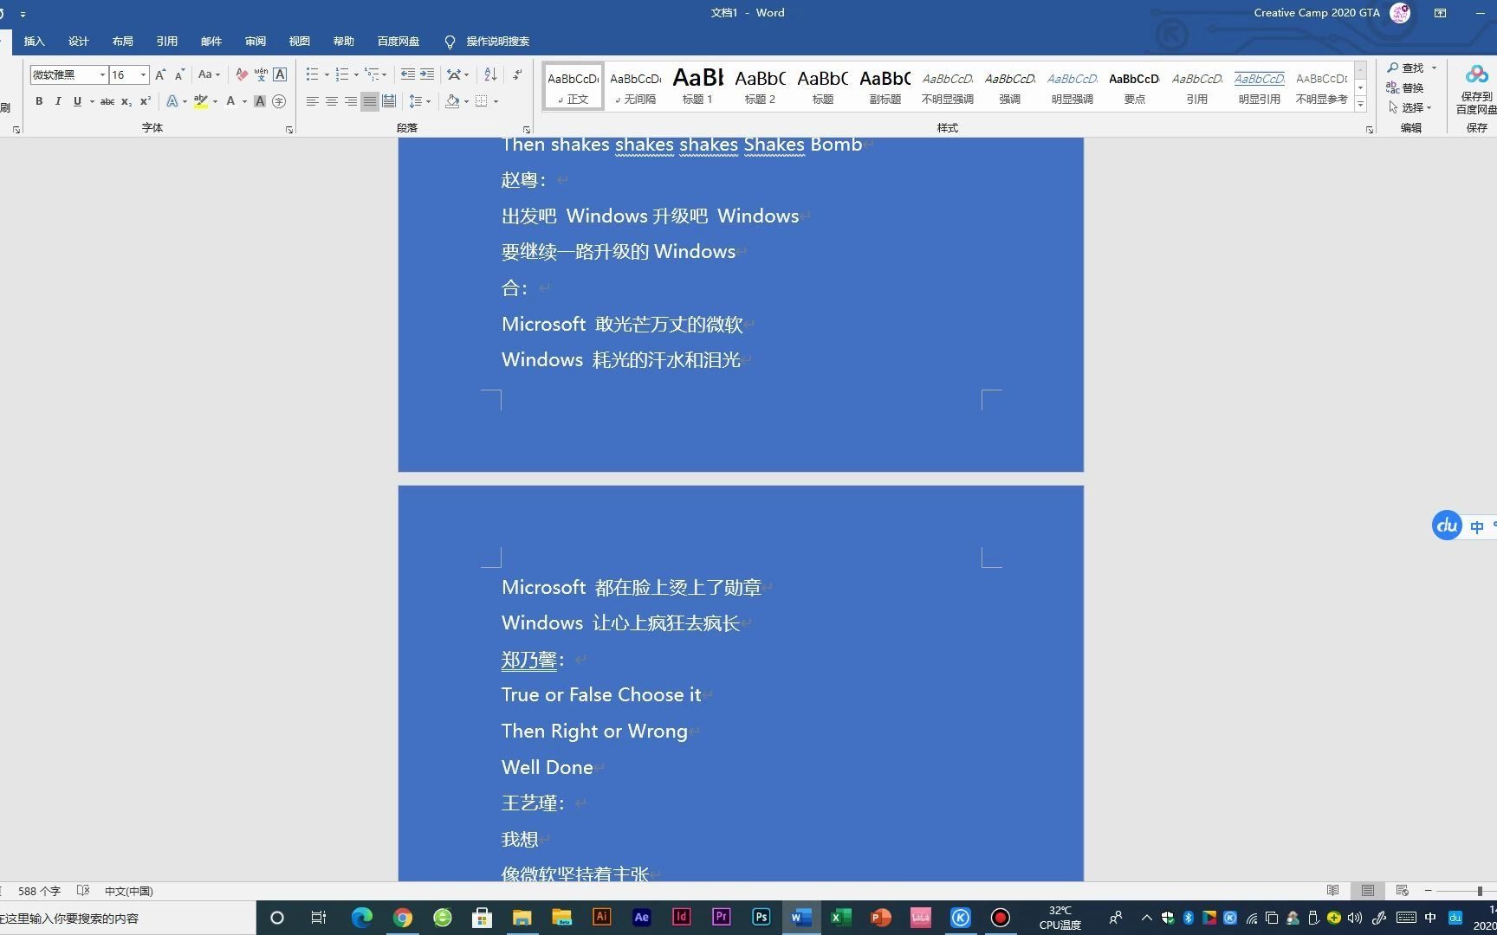Toggle justify alignment button
Viewport: 1497px width, 935px height.
(370, 101)
